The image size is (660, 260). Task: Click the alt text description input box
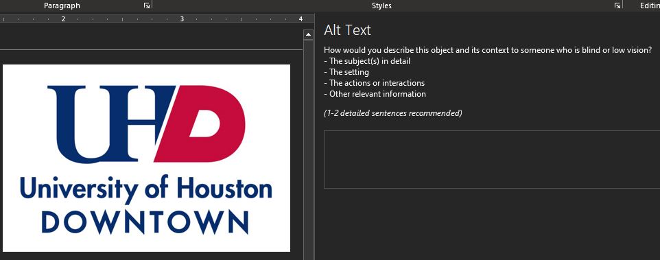(492, 159)
